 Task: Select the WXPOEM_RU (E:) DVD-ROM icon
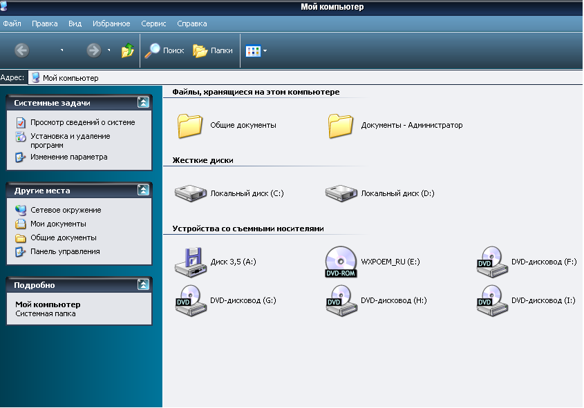tap(341, 262)
